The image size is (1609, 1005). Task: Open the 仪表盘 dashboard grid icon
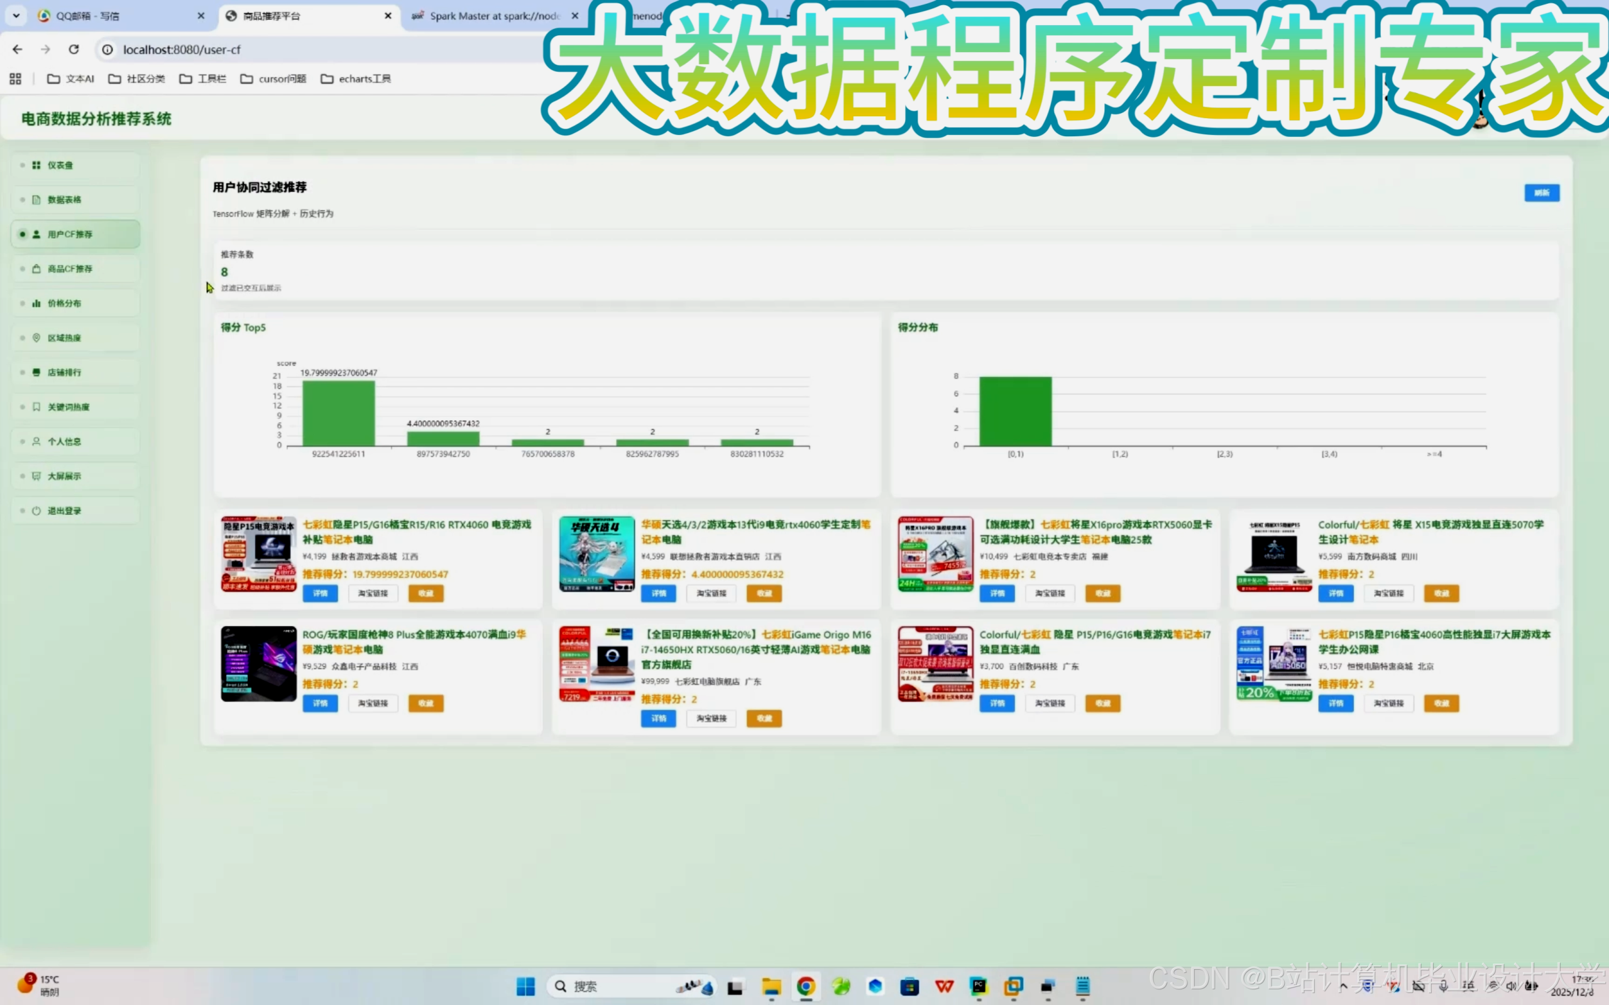click(x=36, y=165)
